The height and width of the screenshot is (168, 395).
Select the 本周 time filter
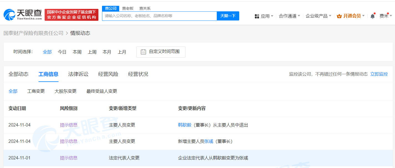pos(77,52)
